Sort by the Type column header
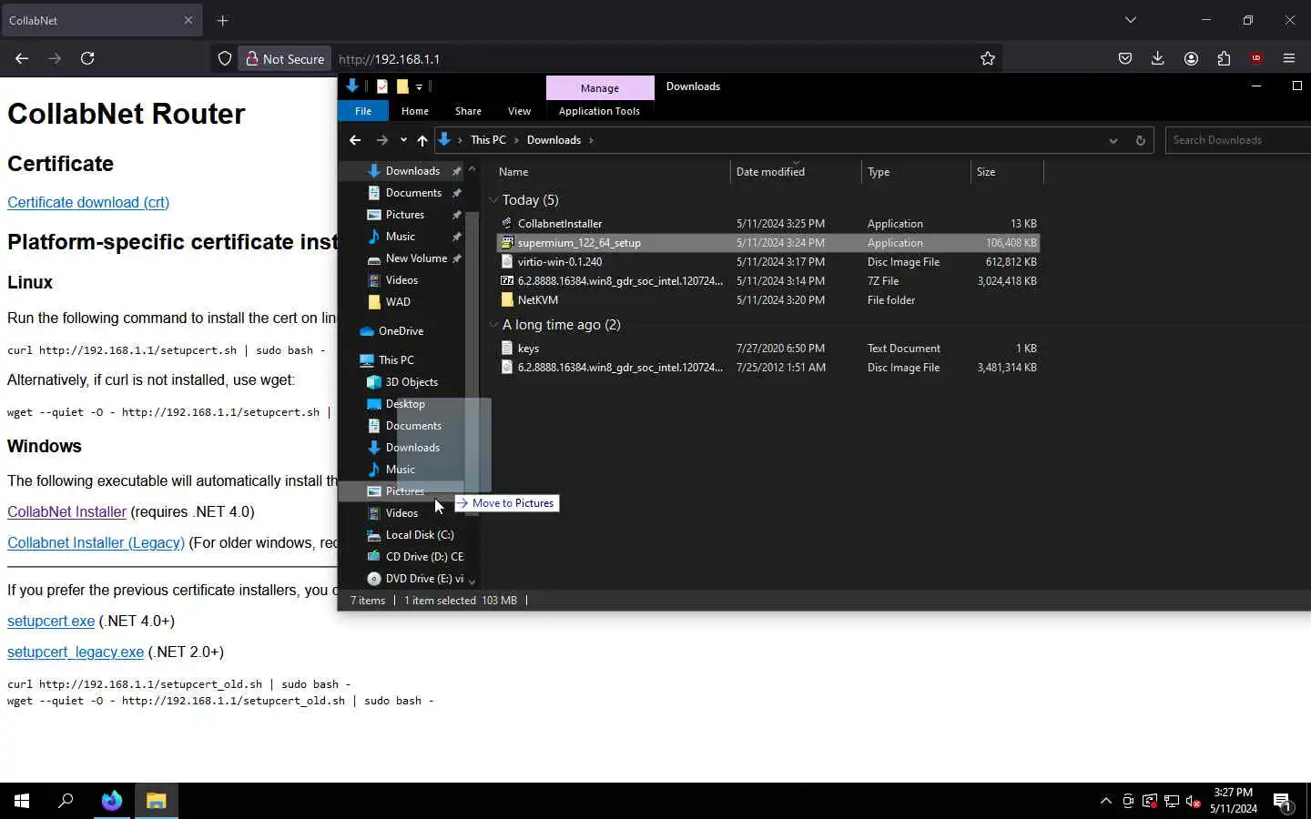The image size is (1311, 819). (x=916, y=172)
